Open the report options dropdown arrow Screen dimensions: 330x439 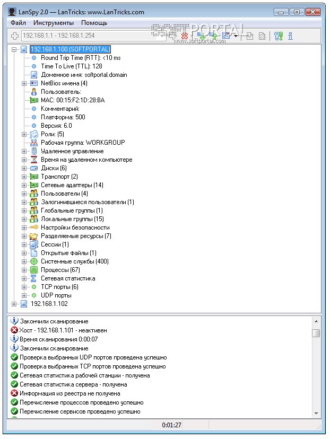236,36
